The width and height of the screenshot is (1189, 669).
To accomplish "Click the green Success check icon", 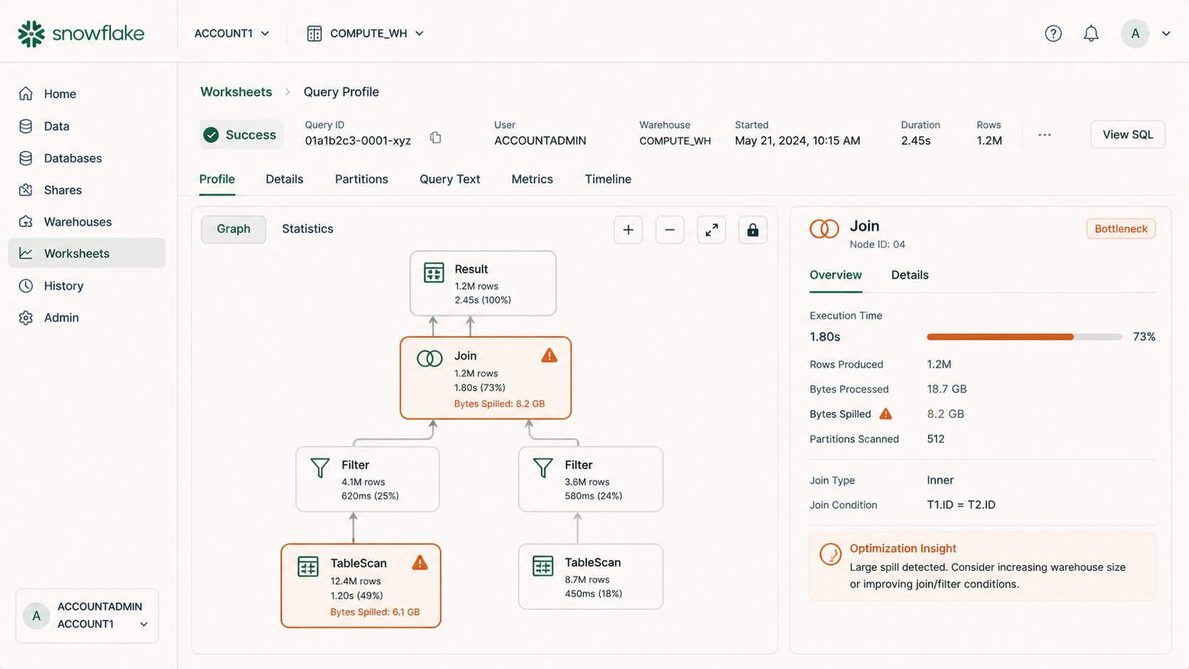I will (x=211, y=135).
